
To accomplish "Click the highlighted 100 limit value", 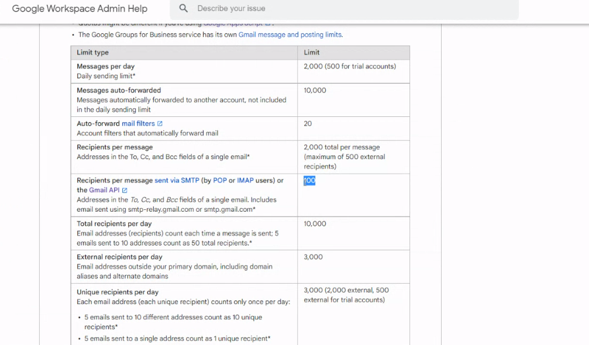I will click(x=309, y=181).
